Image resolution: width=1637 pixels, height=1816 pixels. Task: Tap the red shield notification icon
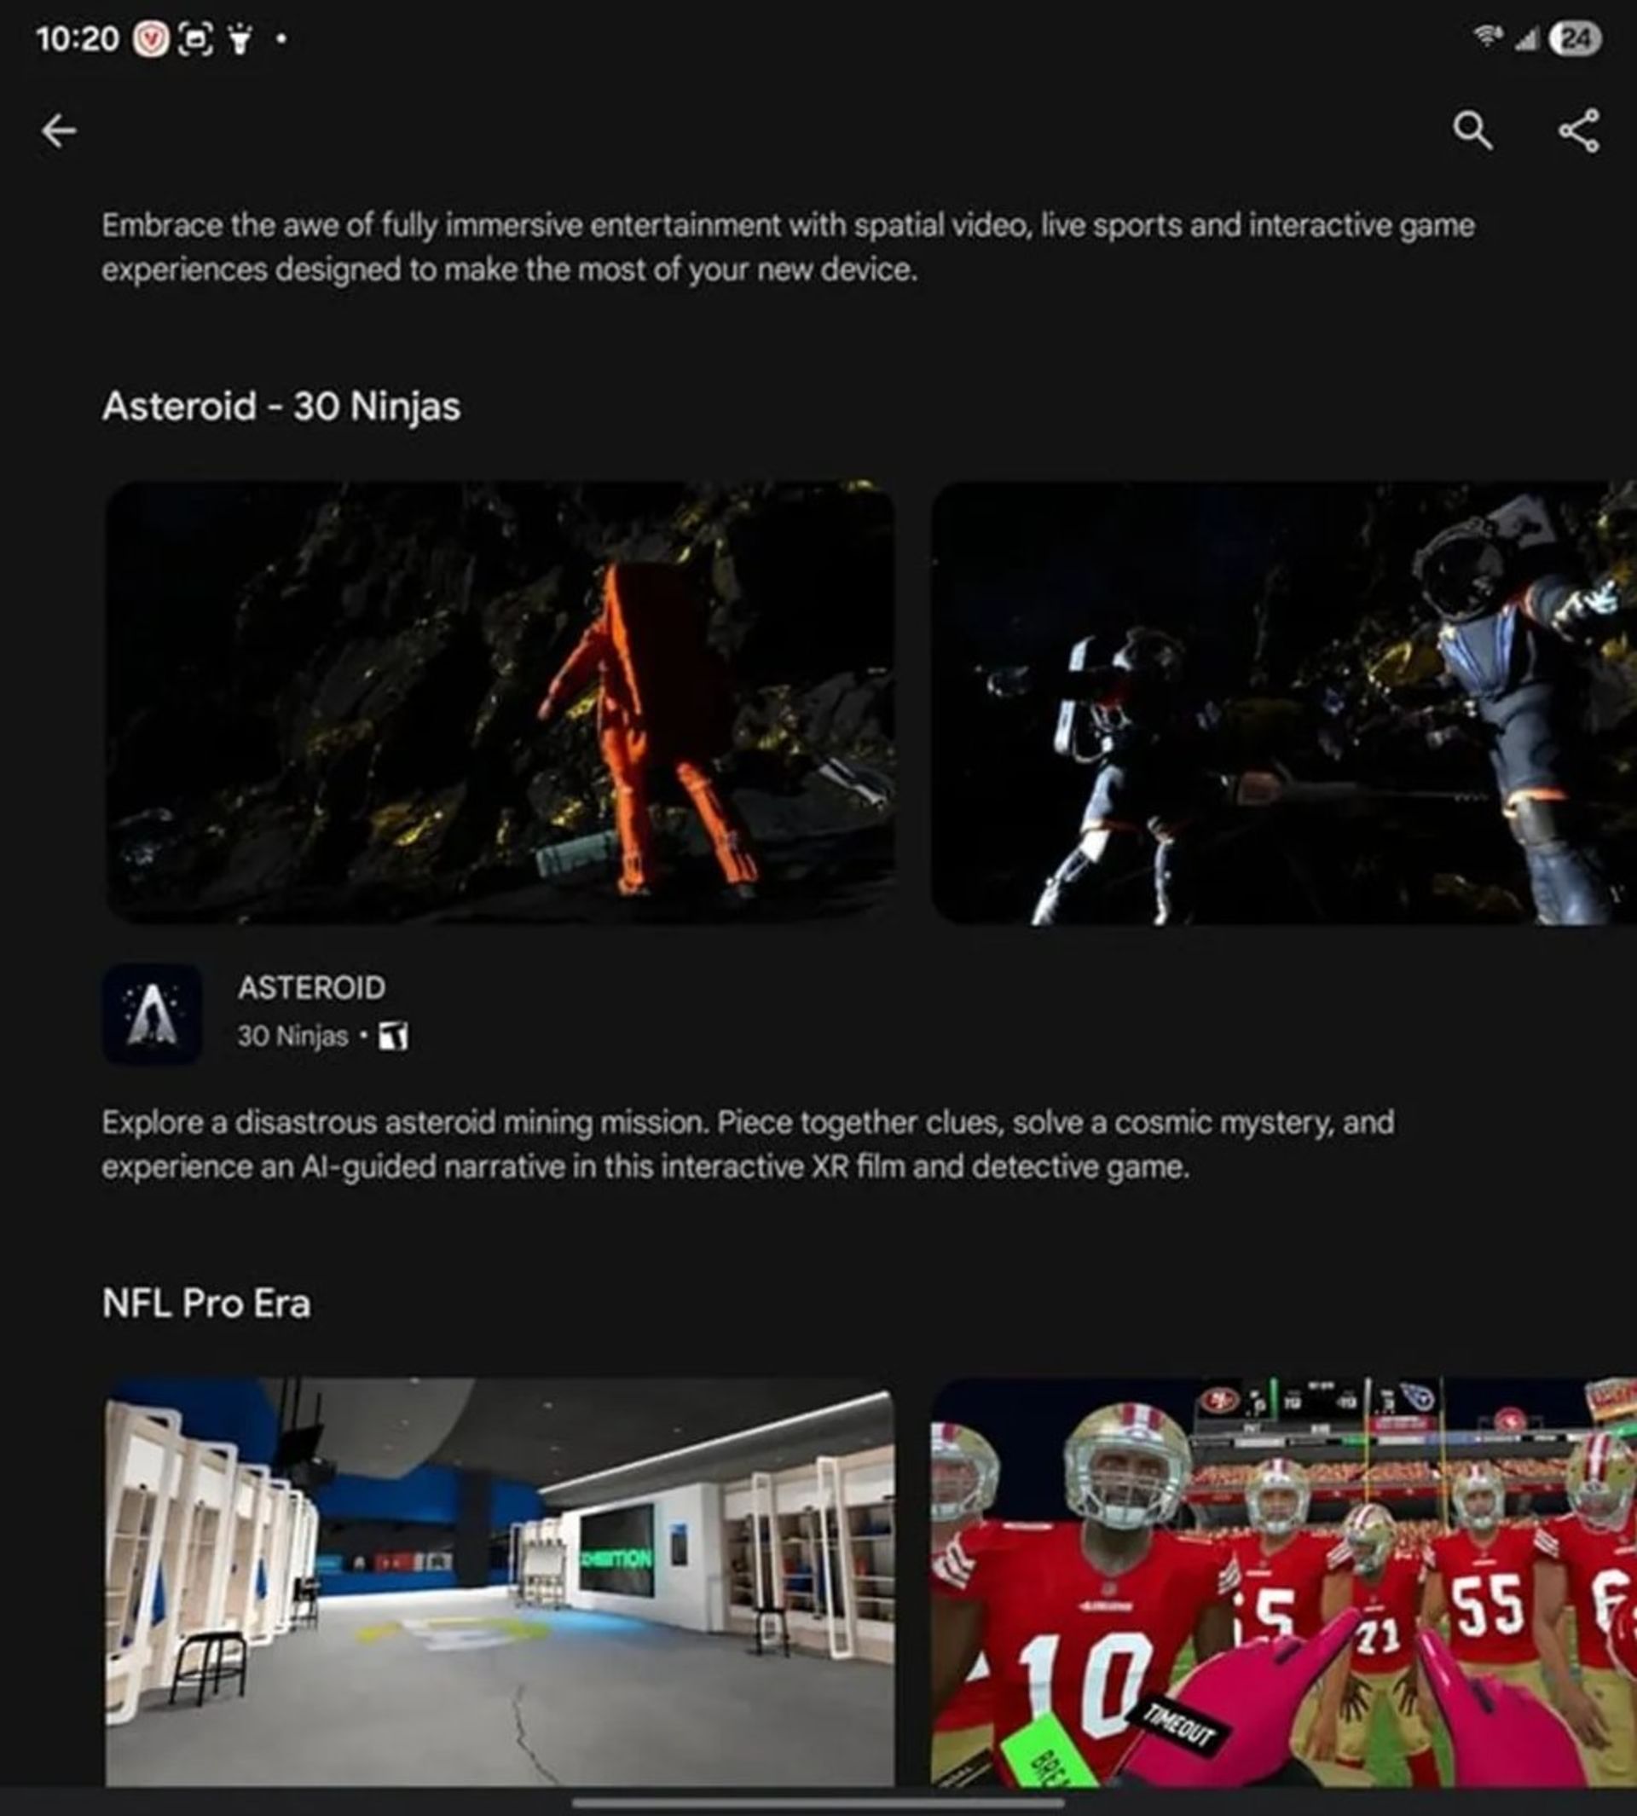click(151, 38)
